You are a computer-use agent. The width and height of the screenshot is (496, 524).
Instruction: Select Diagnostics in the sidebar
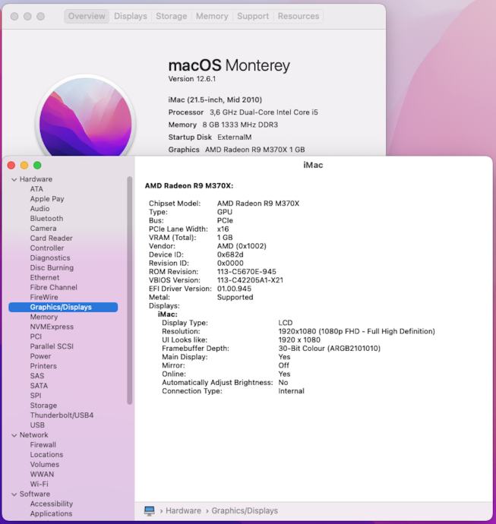coord(50,258)
